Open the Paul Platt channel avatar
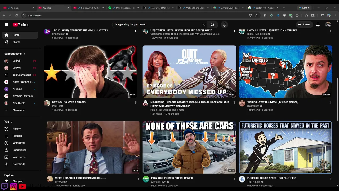 47,103
